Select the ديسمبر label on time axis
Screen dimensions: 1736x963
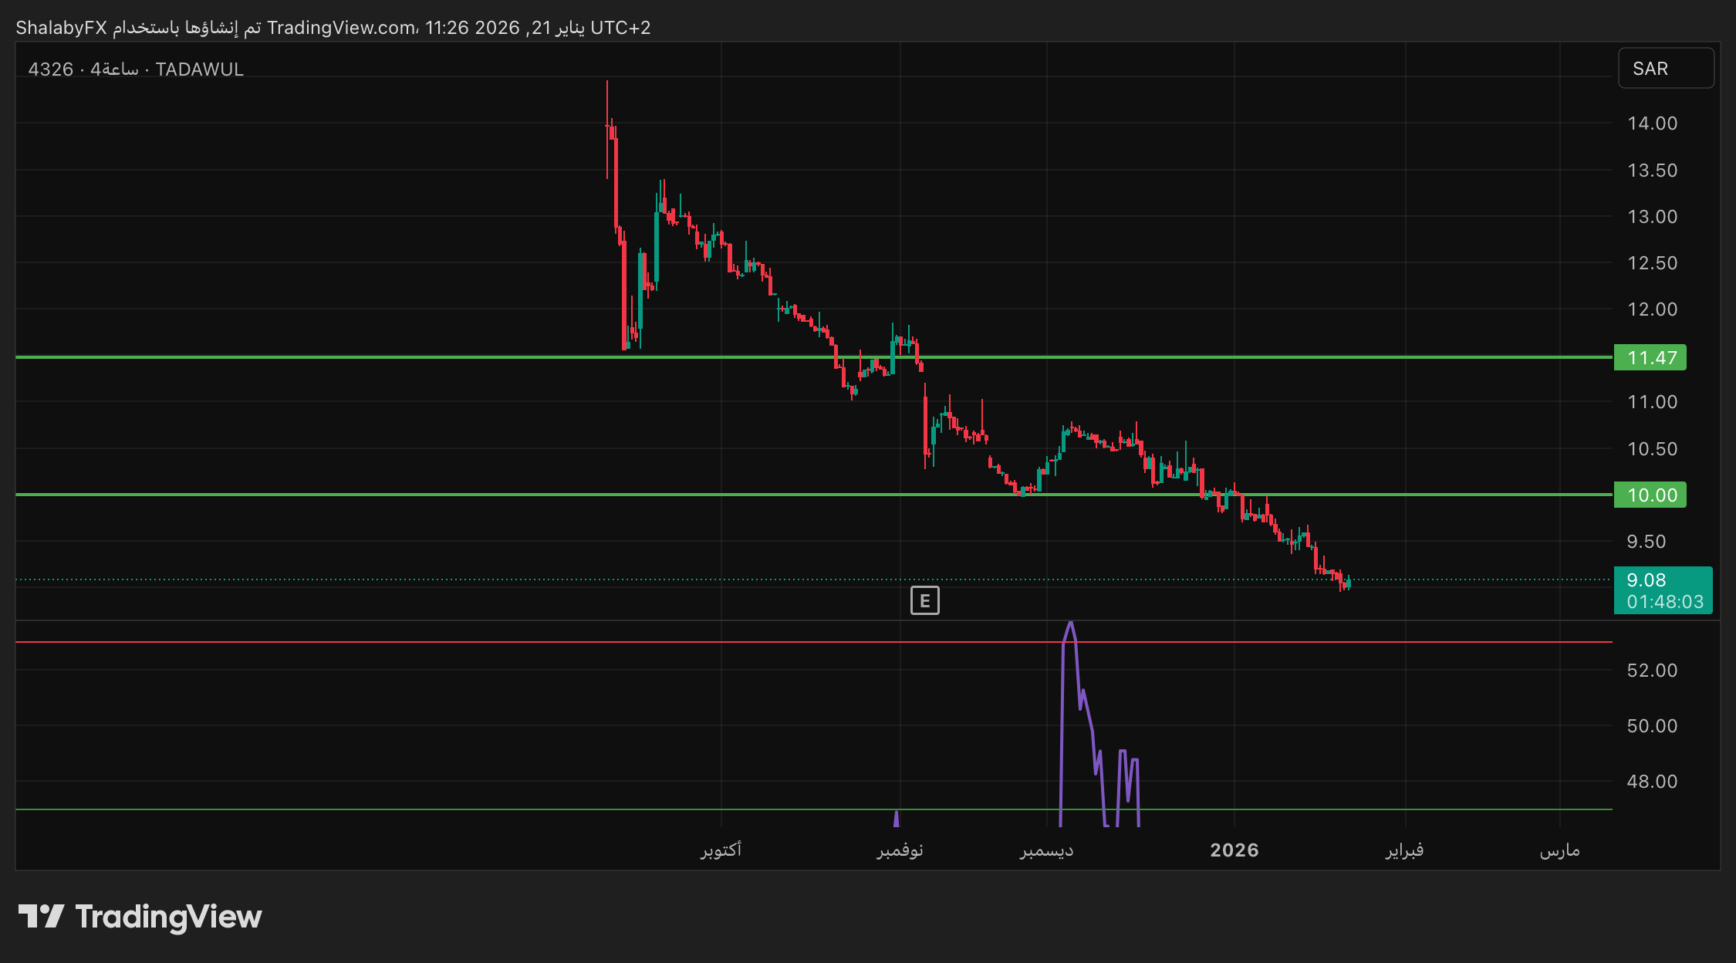click(x=1046, y=850)
